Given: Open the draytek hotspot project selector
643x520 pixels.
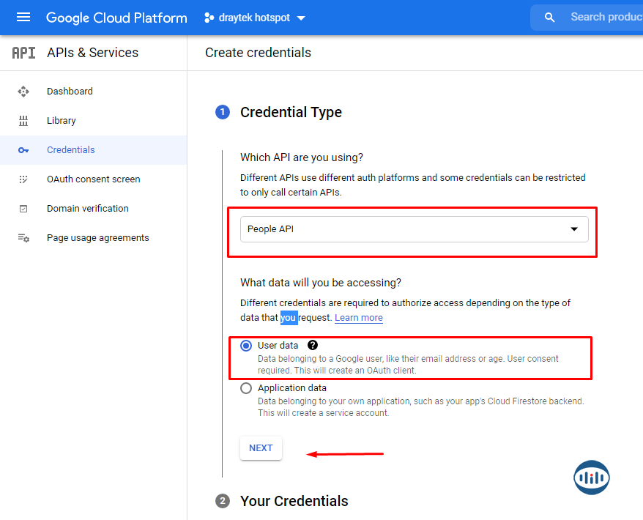Looking at the screenshot, I should pyautogui.click(x=254, y=18).
